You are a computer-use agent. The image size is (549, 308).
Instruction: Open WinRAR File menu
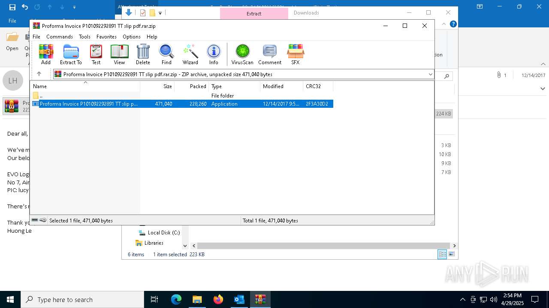[x=36, y=37]
